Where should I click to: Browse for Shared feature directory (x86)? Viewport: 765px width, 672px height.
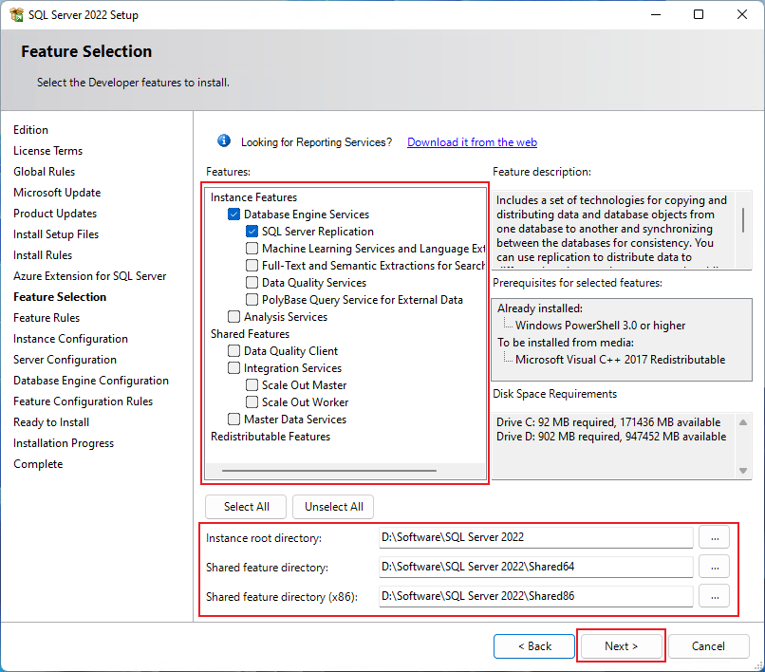tap(715, 596)
